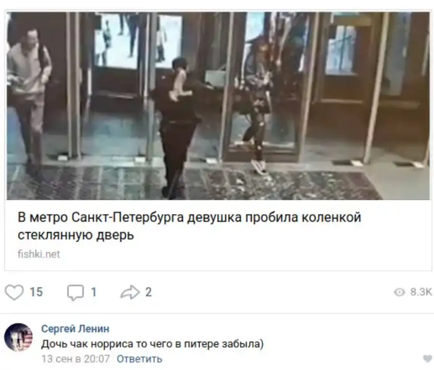The image size is (434, 370).
Task: Open the metro video preview thumbnail
Action: pyautogui.click(x=218, y=106)
